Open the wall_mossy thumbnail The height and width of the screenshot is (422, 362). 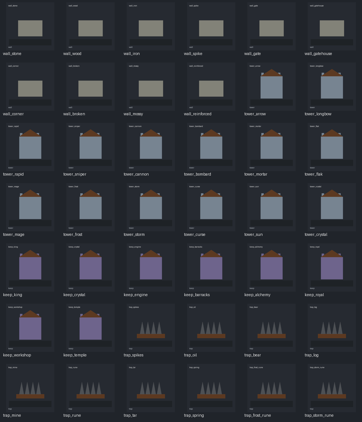(x=151, y=87)
